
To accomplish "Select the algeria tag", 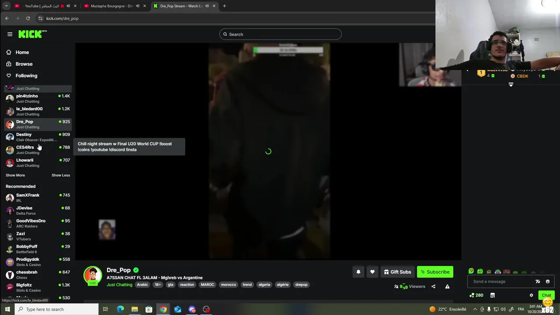I will coord(264,285).
